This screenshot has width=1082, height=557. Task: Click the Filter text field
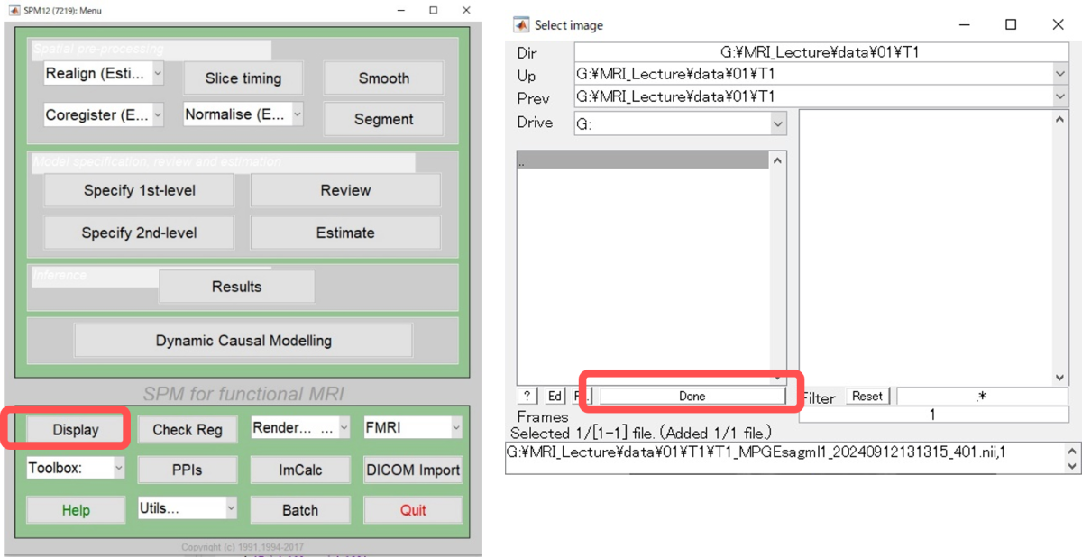(x=982, y=397)
